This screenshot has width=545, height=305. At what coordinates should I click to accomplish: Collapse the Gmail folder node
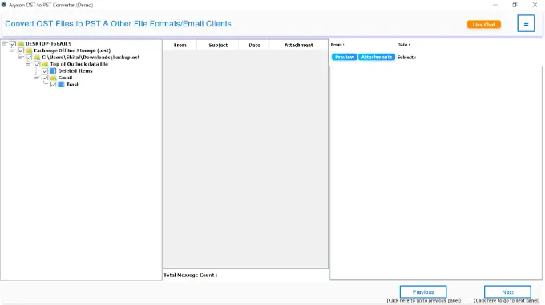pos(36,78)
